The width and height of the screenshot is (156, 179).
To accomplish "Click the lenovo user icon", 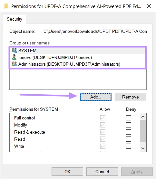I will (x=14, y=57).
